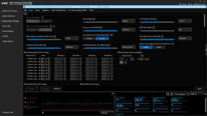
Task: Switch to the Core tab
Action: point(31,10)
